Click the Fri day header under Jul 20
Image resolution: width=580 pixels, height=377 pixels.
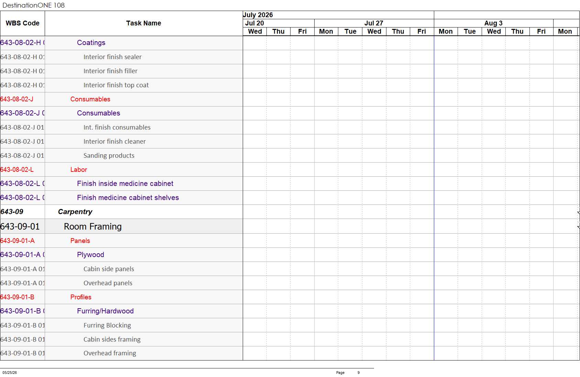(x=302, y=32)
